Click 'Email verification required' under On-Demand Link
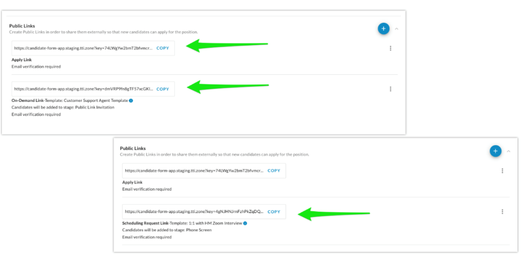The image size is (522, 257). 36,114
